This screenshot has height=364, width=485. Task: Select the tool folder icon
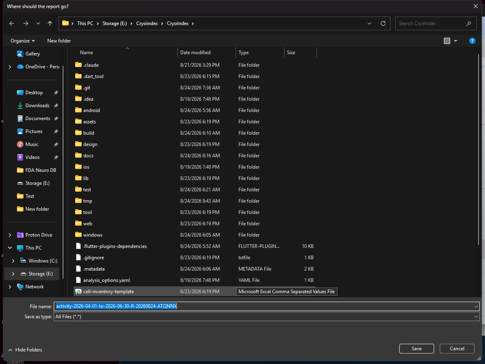(78, 212)
